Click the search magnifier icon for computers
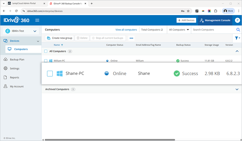Image resolution: width=242 pixels, height=141 pixels. (x=238, y=30)
